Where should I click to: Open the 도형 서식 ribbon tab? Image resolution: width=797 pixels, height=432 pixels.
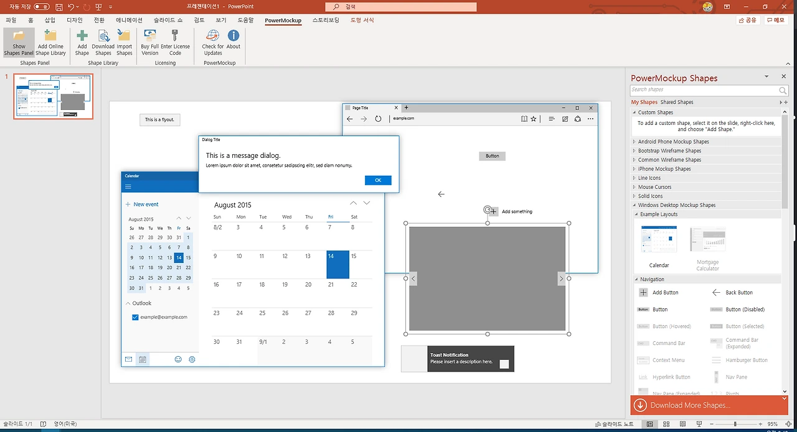362,20
